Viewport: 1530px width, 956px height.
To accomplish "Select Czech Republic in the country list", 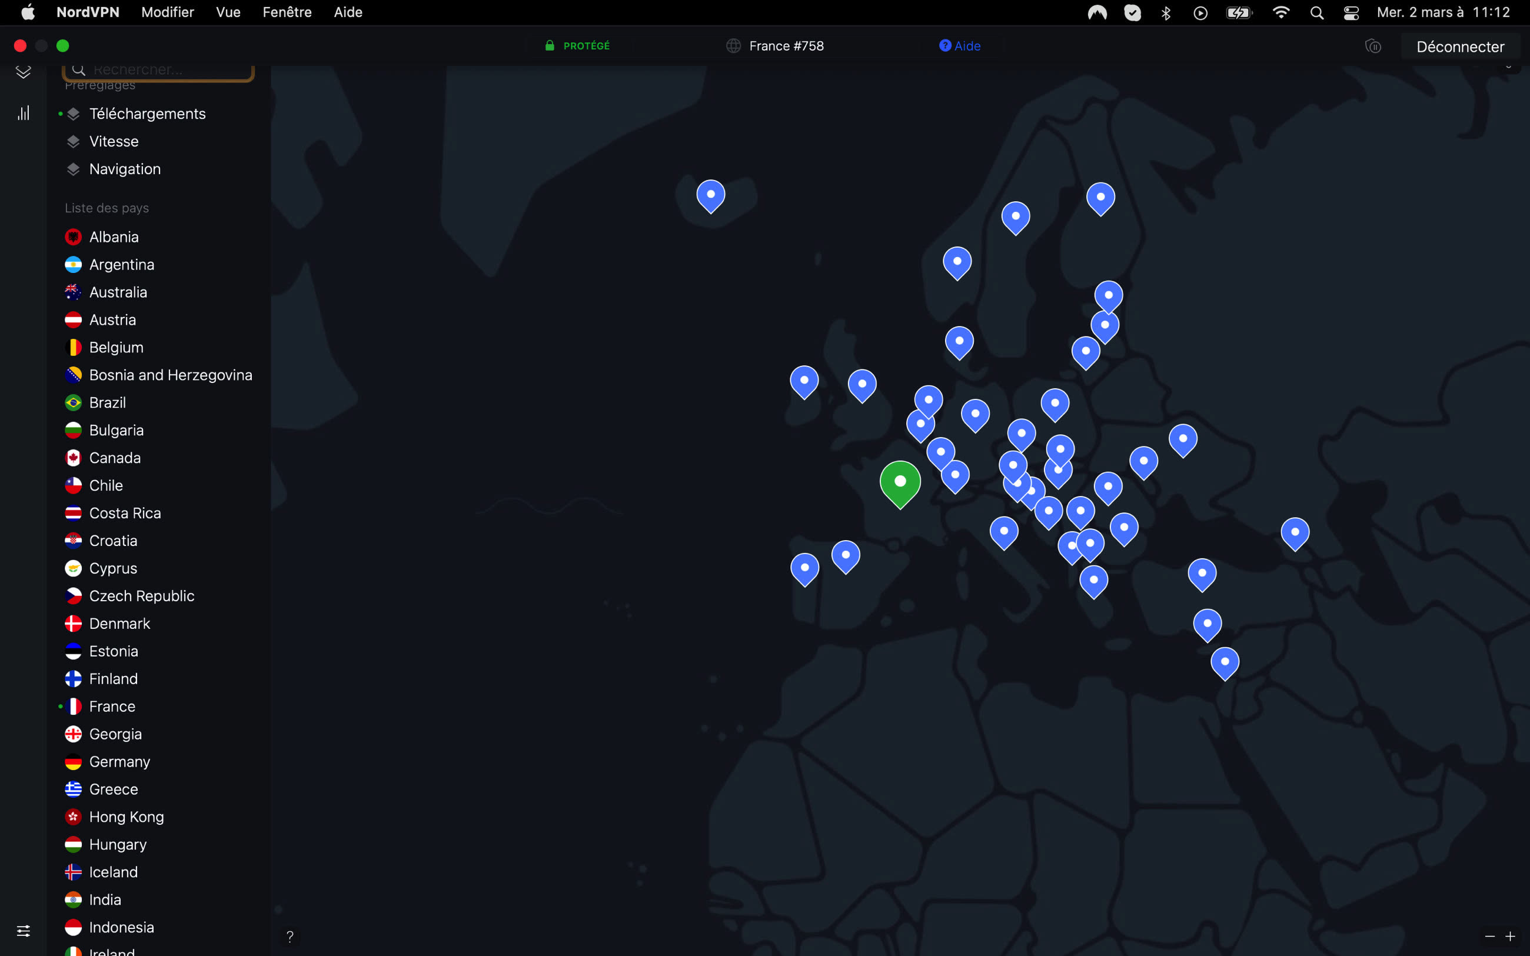I will (x=142, y=596).
